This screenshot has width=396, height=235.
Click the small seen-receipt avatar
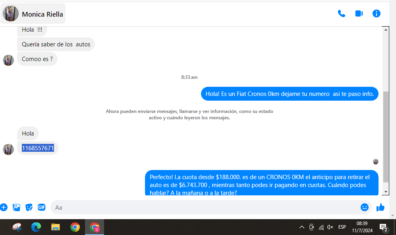pyautogui.click(x=375, y=162)
